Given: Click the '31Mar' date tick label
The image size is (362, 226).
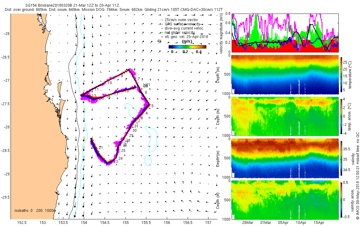Looking at the screenshot, I should 265,223.
